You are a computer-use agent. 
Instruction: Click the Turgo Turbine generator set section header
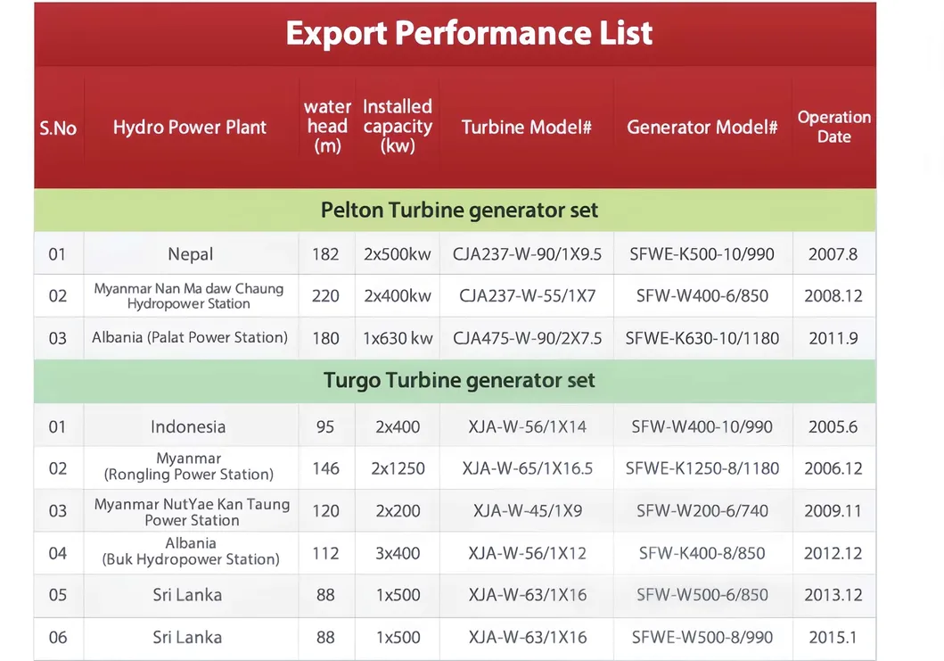(x=459, y=380)
